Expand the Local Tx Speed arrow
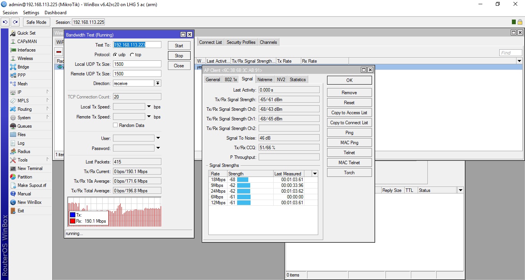This screenshot has width=525, height=280. (x=149, y=107)
